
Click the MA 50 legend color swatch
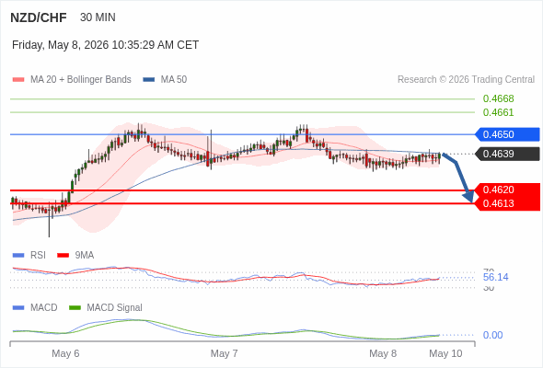(149, 80)
